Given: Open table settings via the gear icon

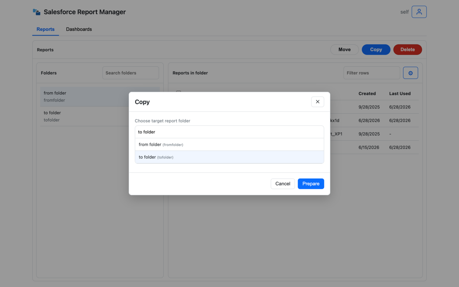Looking at the screenshot, I should (410, 73).
